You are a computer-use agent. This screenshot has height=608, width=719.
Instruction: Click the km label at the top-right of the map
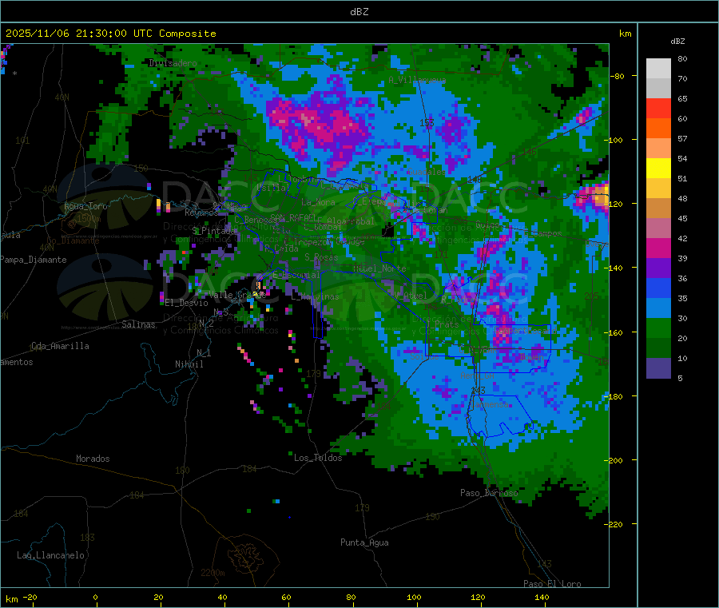[626, 34]
